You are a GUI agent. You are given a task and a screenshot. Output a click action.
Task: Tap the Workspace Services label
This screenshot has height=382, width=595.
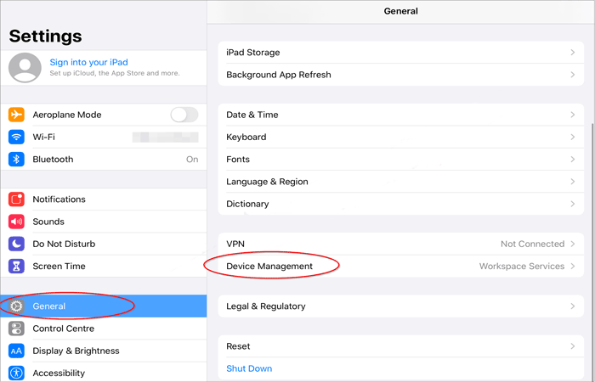pyautogui.click(x=522, y=266)
